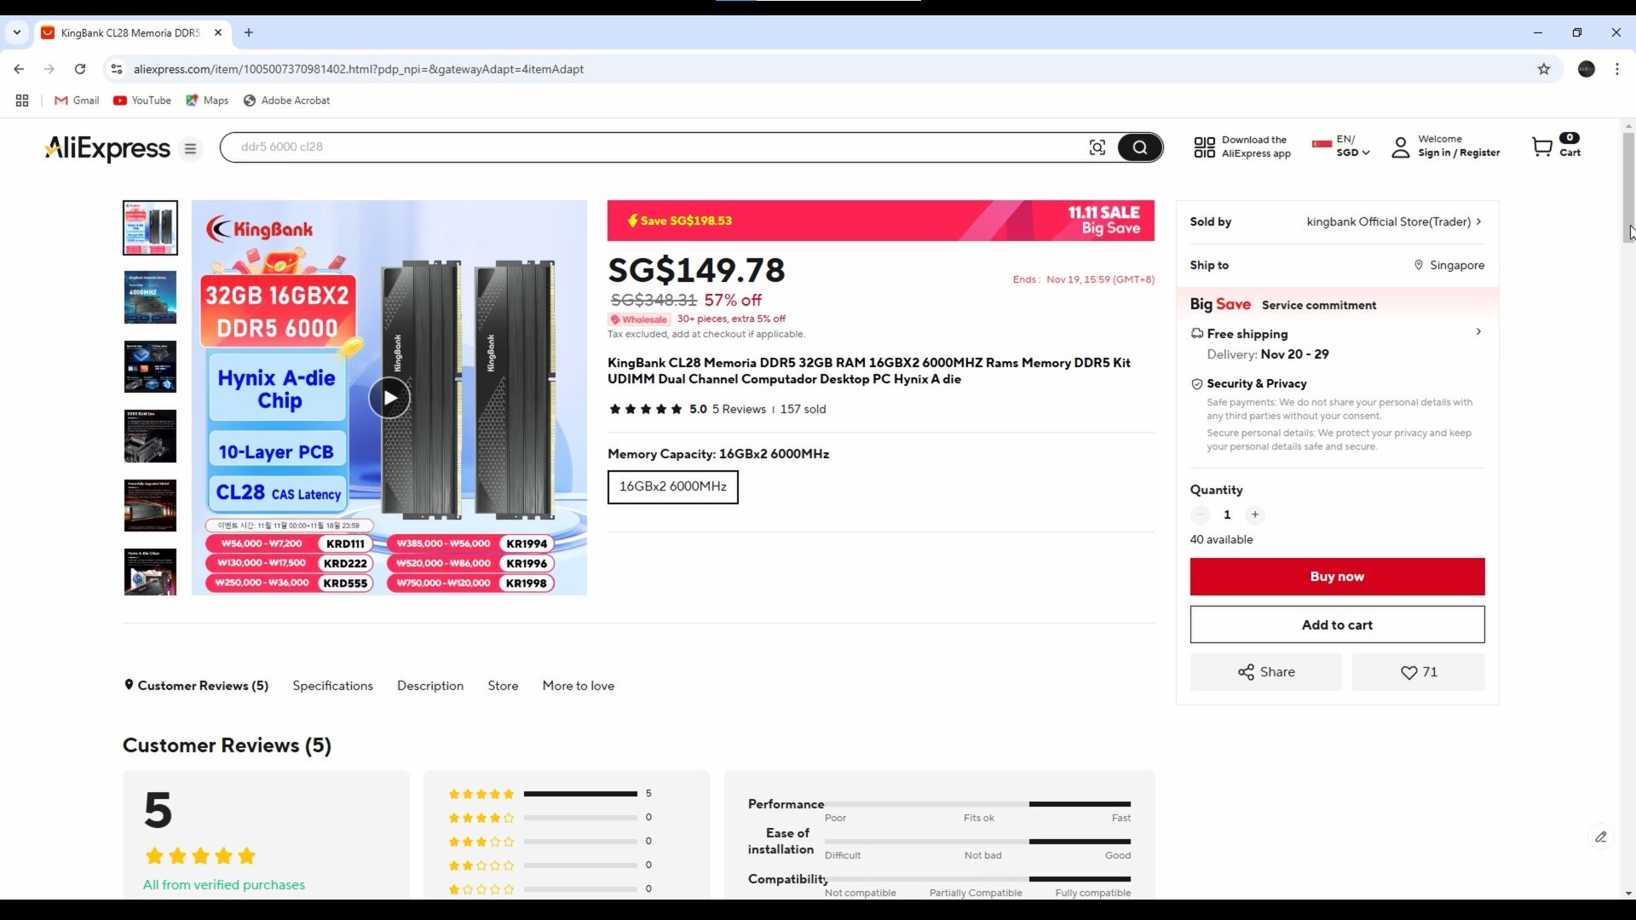Click the quantity value field
The height and width of the screenshot is (920, 1636).
[x=1227, y=515]
